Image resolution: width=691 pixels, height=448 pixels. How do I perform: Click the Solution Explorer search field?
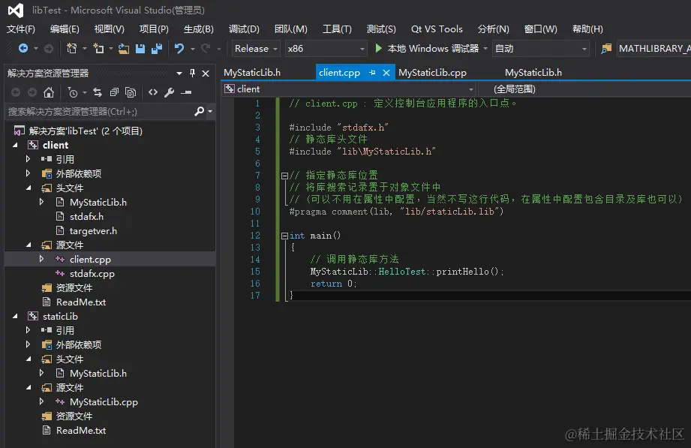pos(99,111)
